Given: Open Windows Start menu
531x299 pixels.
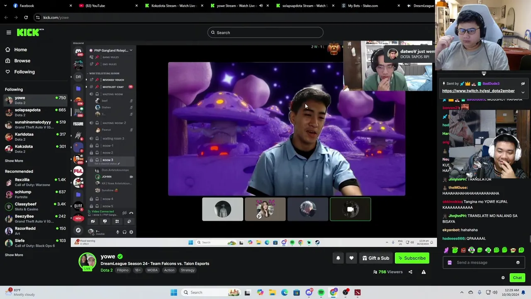Looking at the screenshot, I should [x=174, y=292].
